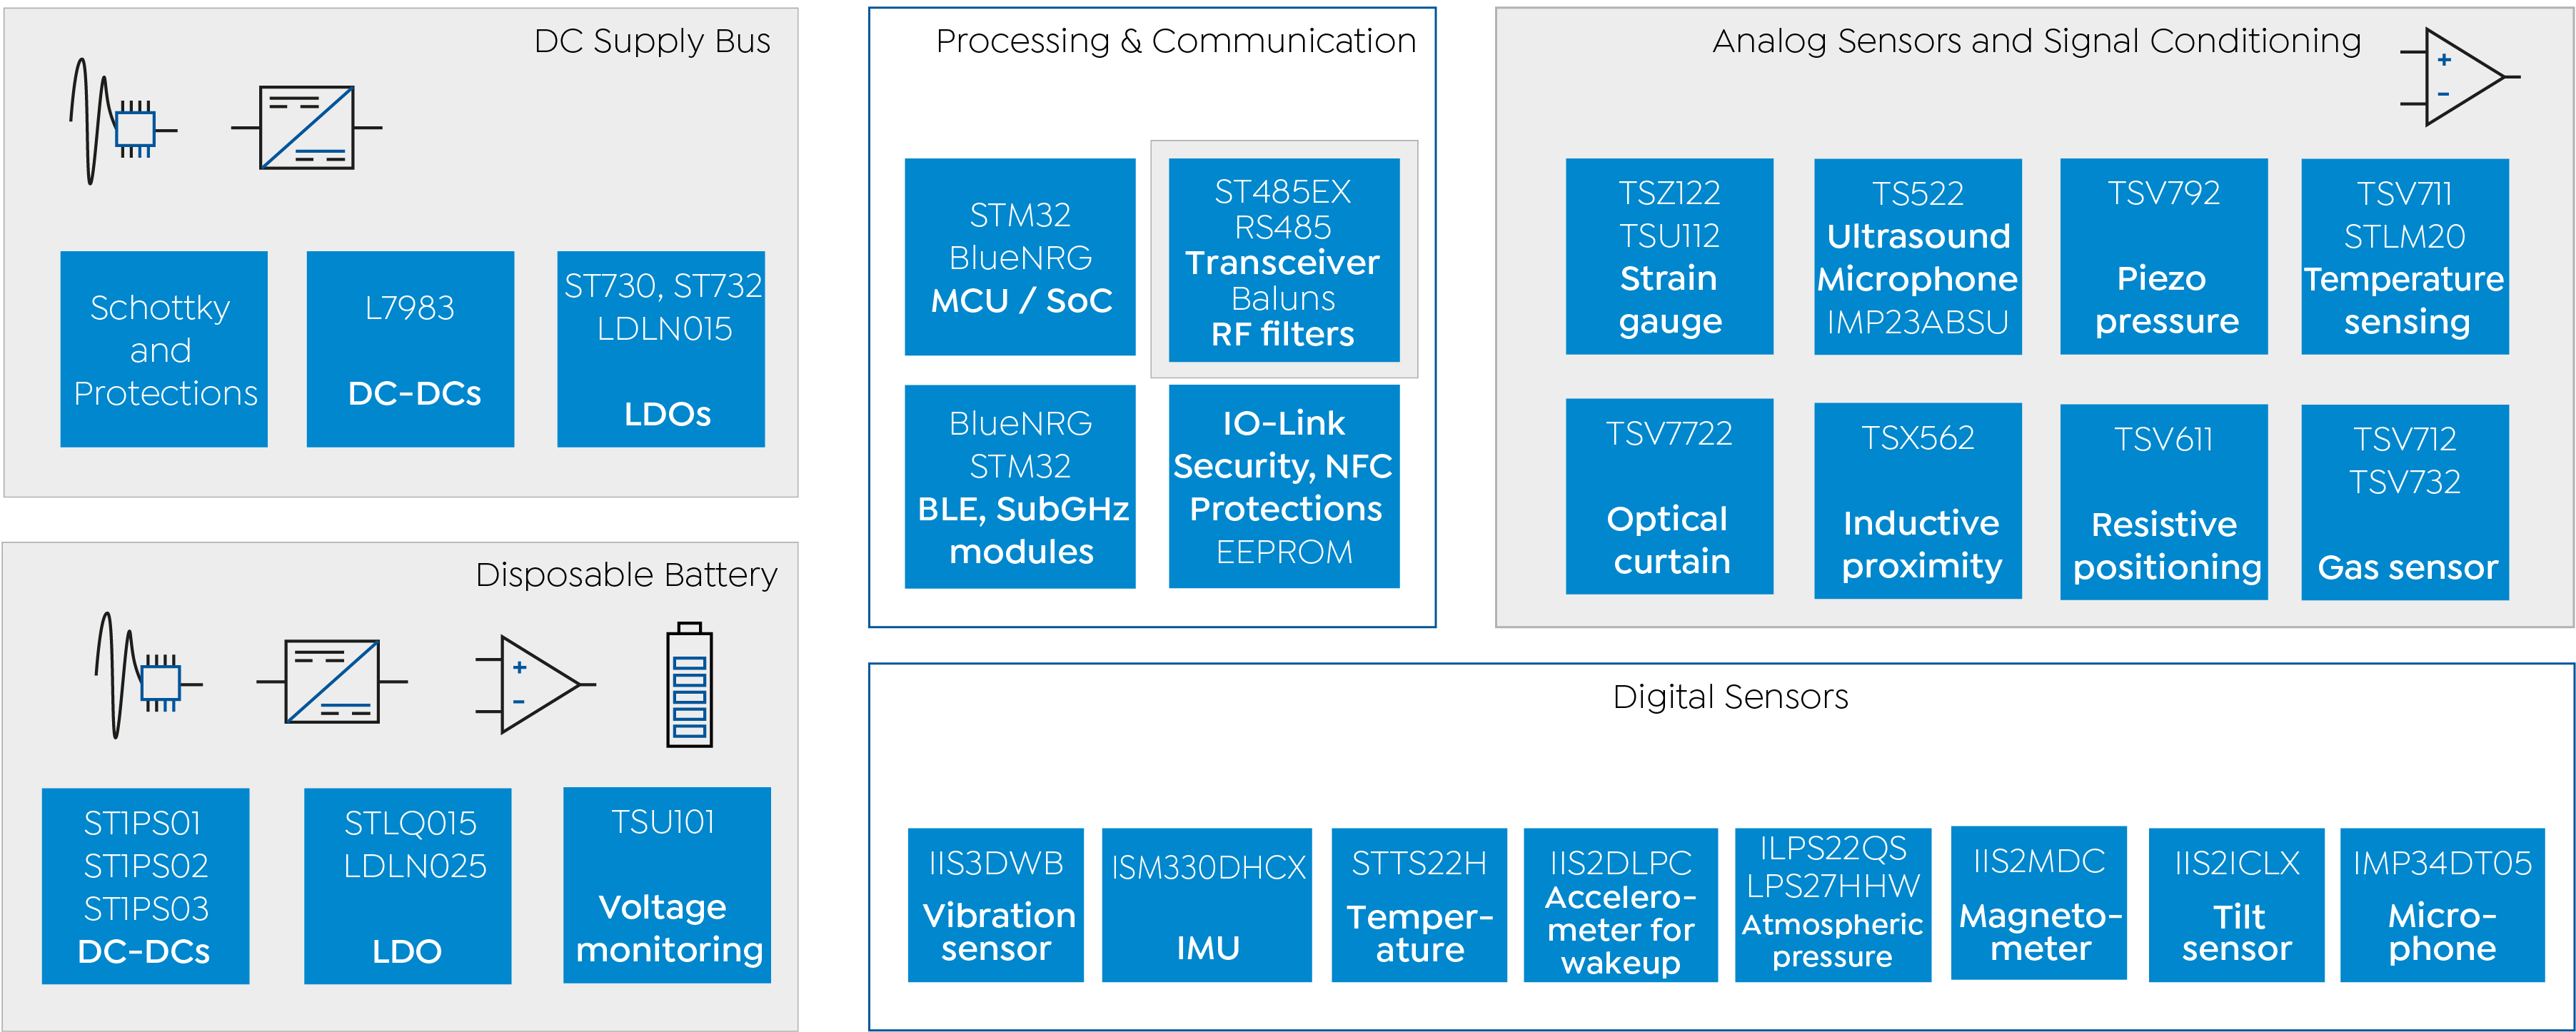This screenshot has width=2576, height=1032.
Task: Select the TSV711 Temperature sensing block
Action: click(x=2405, y=256)
